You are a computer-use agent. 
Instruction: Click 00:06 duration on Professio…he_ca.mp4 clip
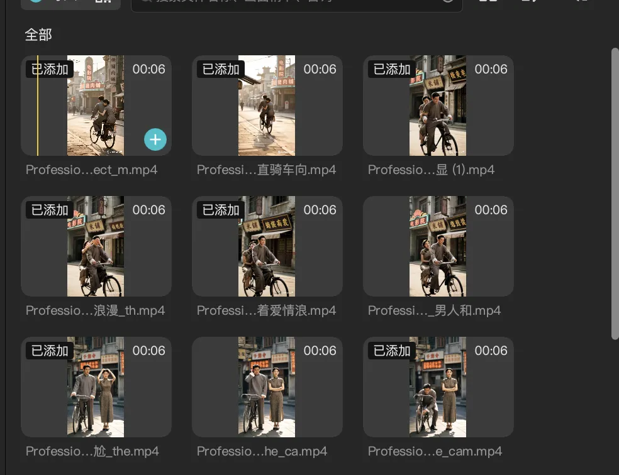pos(320,351)
